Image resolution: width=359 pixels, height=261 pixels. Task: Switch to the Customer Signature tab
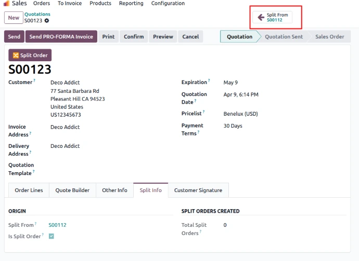(x=198, y=190)
